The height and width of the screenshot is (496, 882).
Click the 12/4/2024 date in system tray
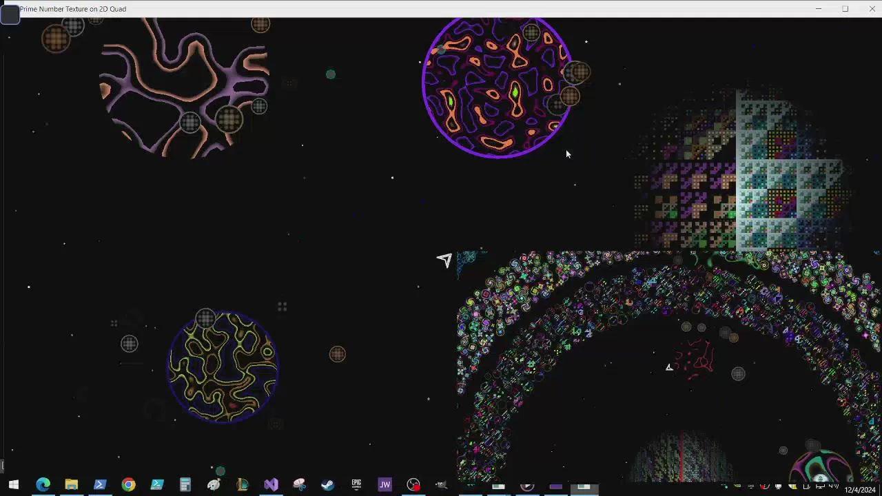click(x=860, y=490)
